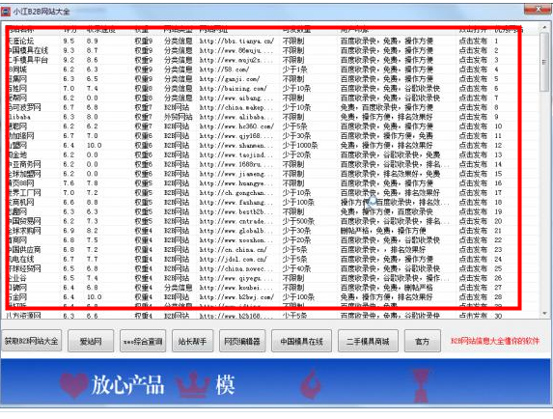Select the 少于1条 quantity cell

pyautogui.click(x=295, y=70)
